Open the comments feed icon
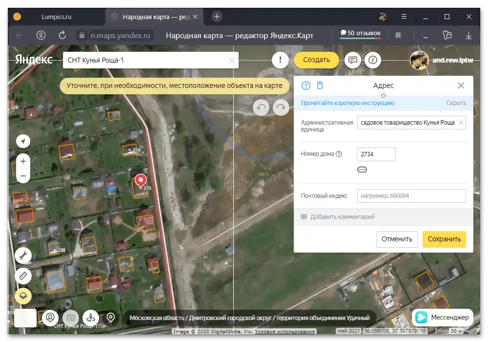 [352, 60]
